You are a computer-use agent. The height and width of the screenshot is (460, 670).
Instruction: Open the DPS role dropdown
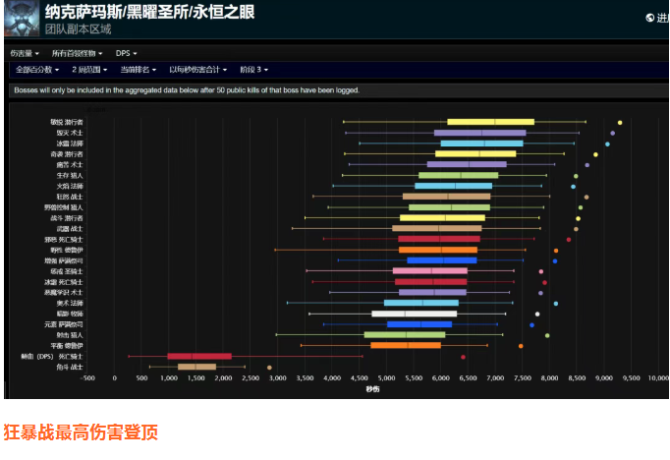click(126, 53)
